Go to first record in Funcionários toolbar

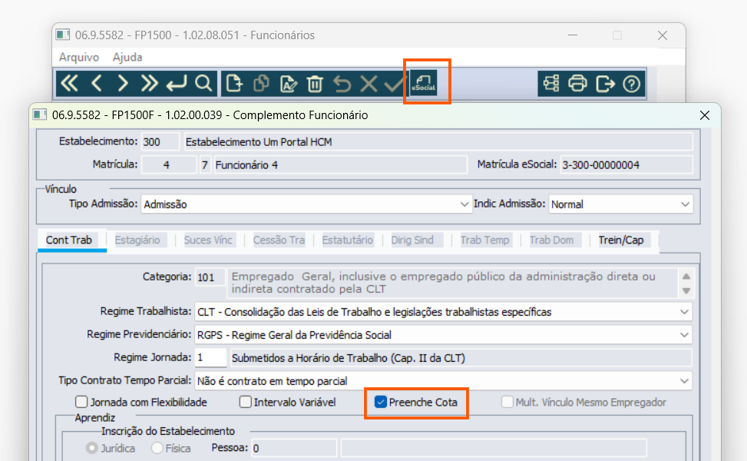[x=70, y=84]
